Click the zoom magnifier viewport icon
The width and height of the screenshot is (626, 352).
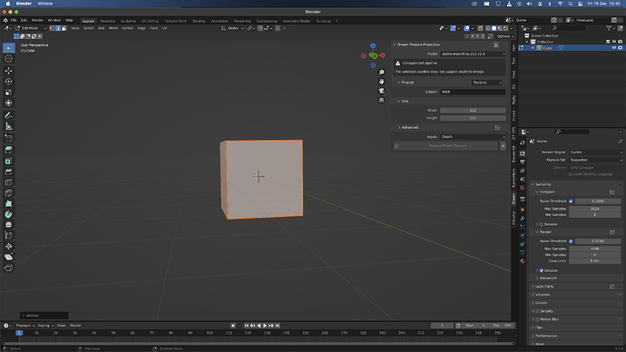pos(381,73)
